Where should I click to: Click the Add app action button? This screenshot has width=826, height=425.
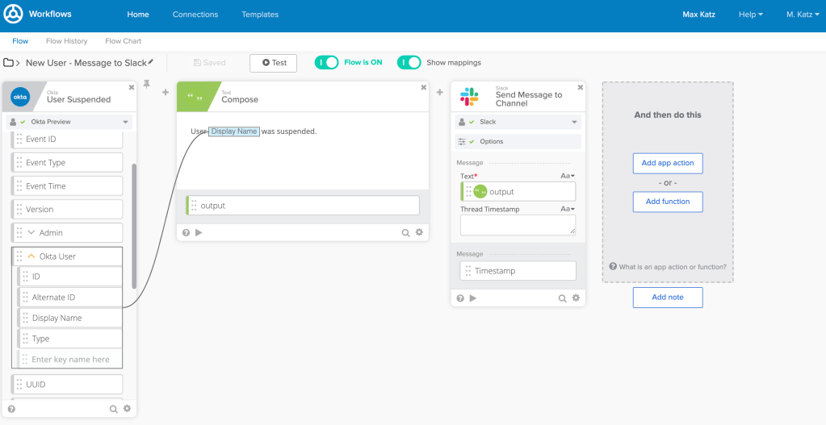tap(667, 163)
